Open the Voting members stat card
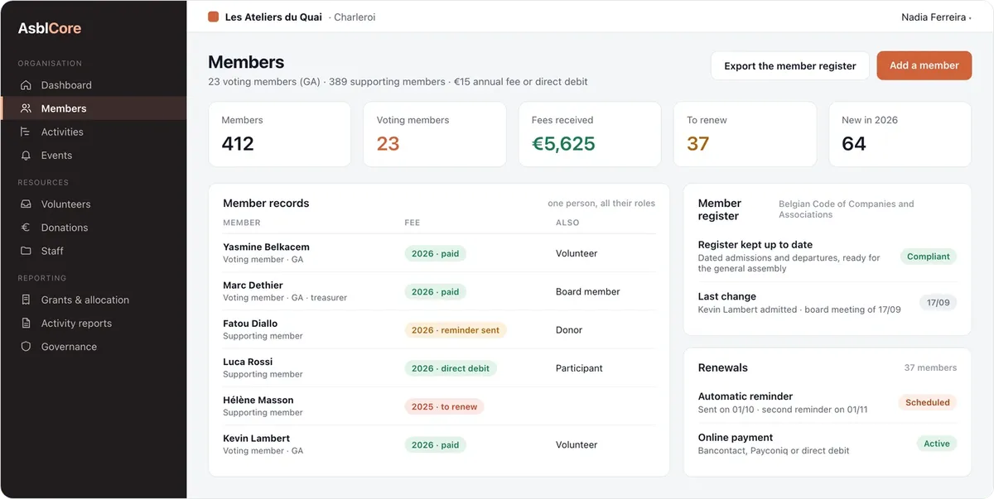This screenshot has height=499, width=994. (x=435, y=134)
